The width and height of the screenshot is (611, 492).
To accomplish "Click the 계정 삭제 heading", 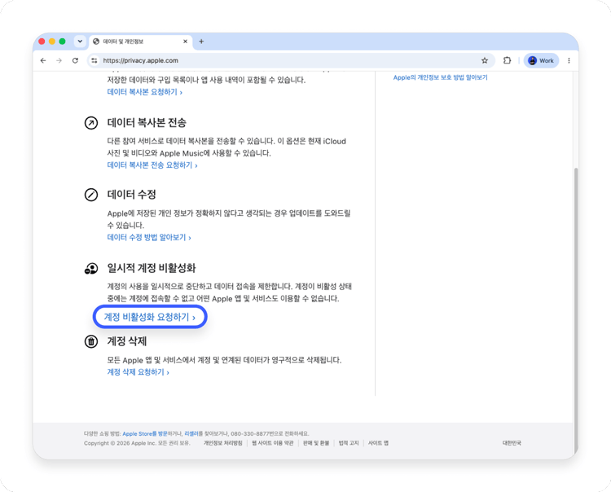I will [x=127, y=341].
